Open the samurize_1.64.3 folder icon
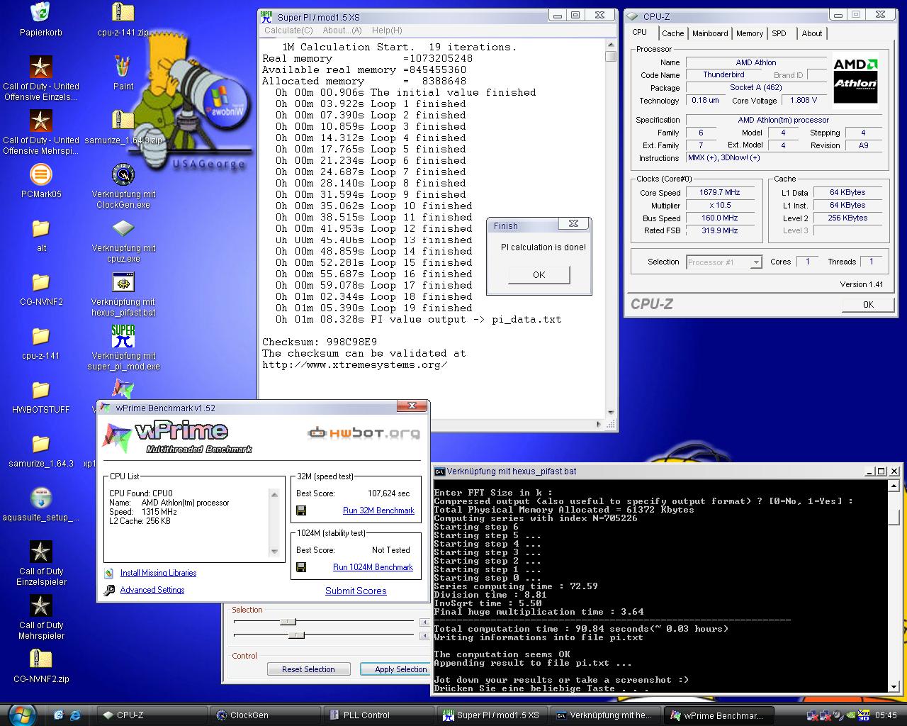The image size is (907, 726). [x=41, y=444]
